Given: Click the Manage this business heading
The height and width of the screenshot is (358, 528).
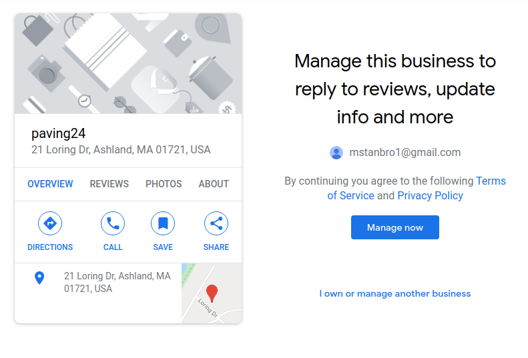Looking at the screenshot, I should (395, 89).
